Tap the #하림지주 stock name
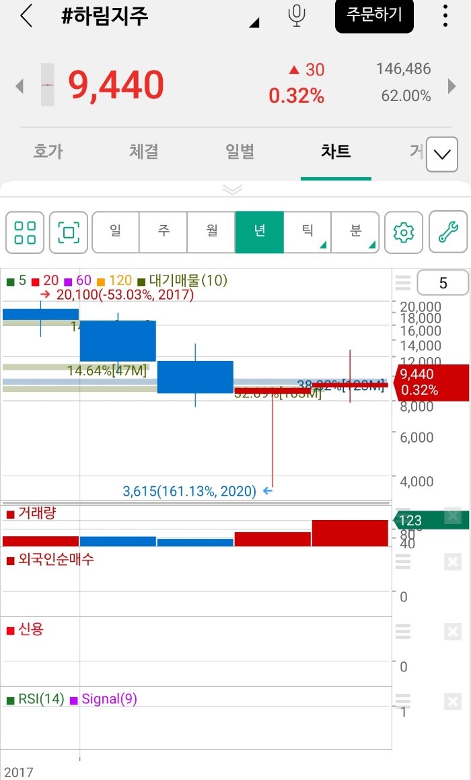Viewport: 471px width, 780px height. (x=105, y=16)
